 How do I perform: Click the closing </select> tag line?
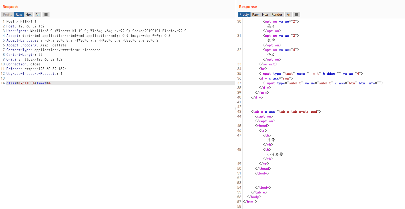pyautogui.click(x=268, y=64)
